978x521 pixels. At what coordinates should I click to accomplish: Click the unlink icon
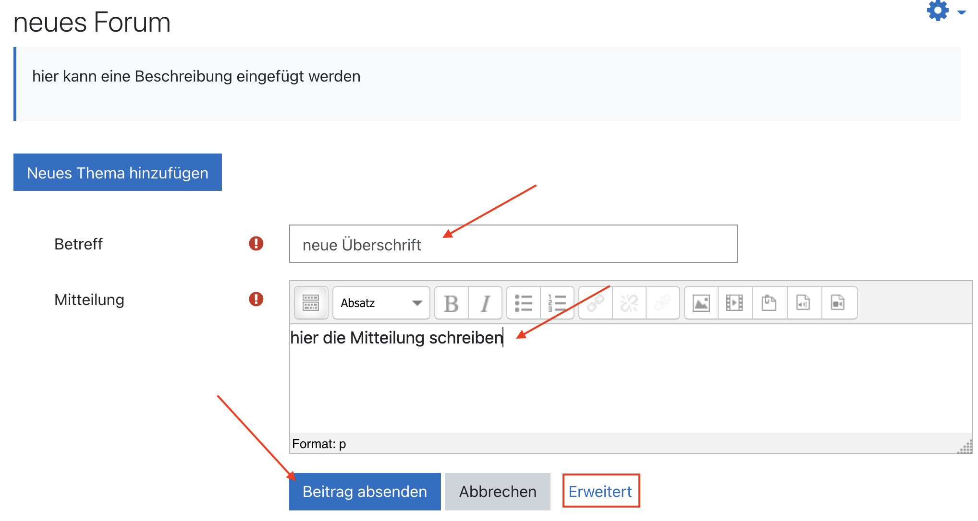click(x=629, y=303)
